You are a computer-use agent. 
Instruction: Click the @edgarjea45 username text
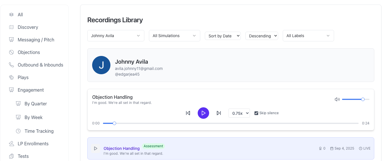pyautogui.click(x=127, y=74)
